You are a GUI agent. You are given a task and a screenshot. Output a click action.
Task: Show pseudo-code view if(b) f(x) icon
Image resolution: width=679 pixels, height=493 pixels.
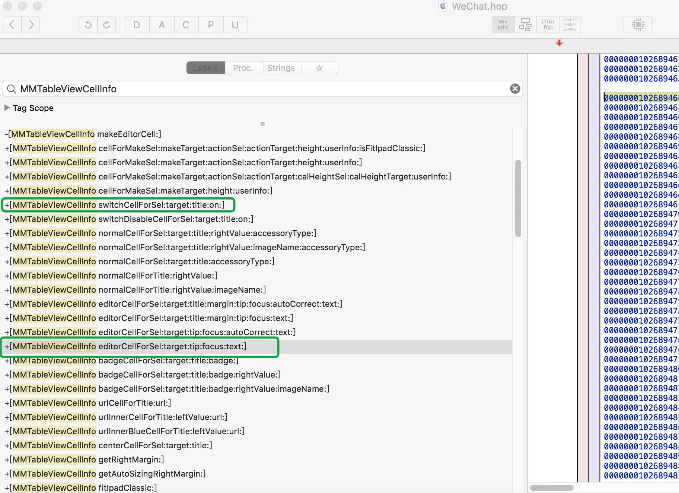548,25
